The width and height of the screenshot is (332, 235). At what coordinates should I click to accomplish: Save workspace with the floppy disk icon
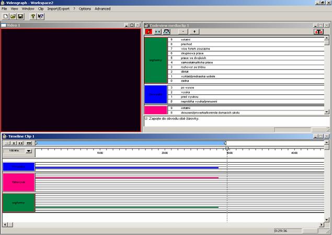[x=20, y=16]
